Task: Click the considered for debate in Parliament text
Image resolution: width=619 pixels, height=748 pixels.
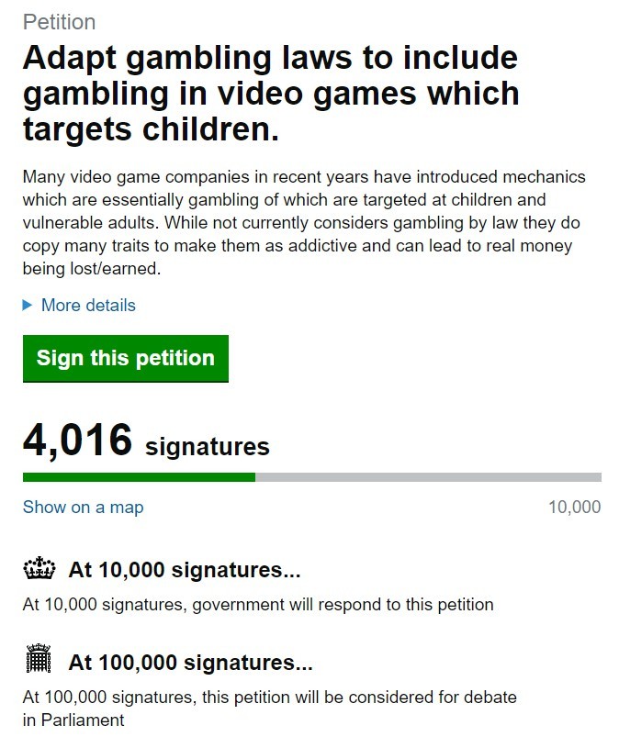Action: (x=270, y=709)
